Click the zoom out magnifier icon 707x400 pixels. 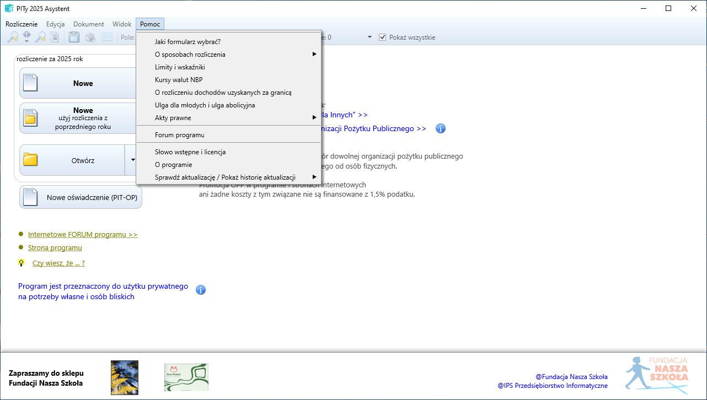(x=40, y=37)
